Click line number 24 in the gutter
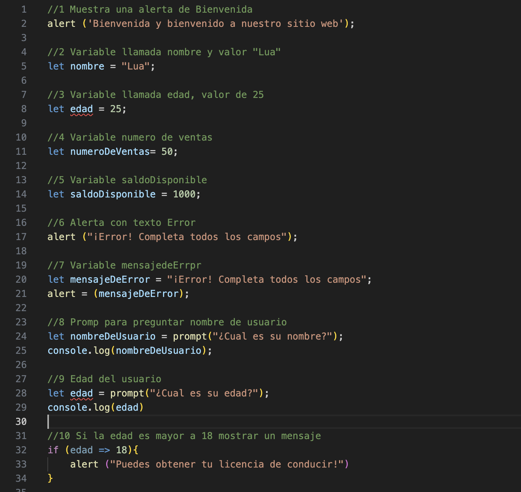Image resolution: width=521 pixels, height=492 pixels. 21,336
